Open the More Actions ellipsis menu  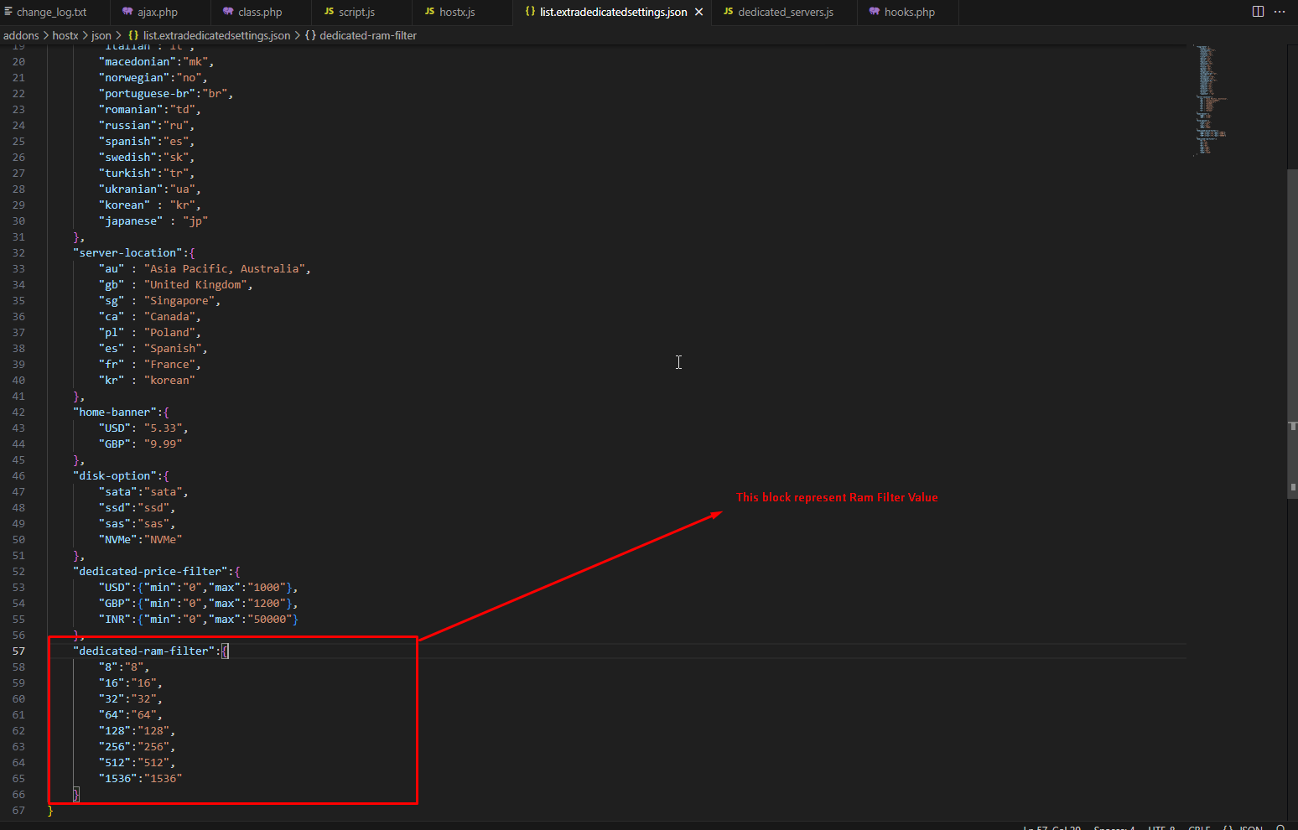(1280, 12)
